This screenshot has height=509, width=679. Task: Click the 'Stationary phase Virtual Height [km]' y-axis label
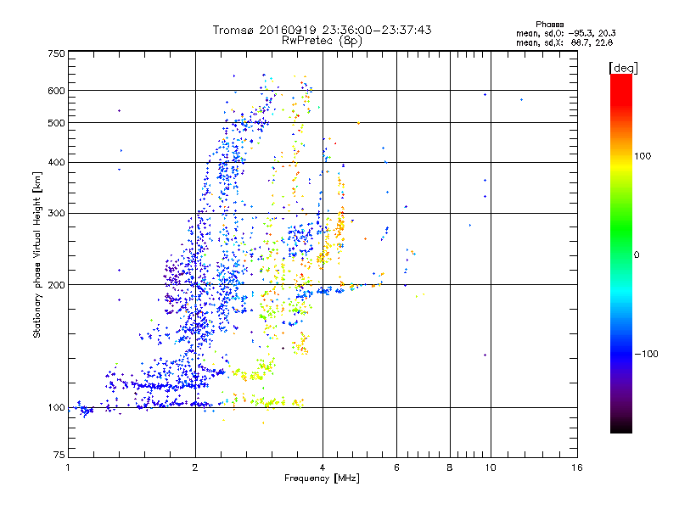36,255
